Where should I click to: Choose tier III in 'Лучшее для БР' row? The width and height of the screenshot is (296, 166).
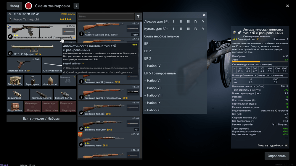tap(188, 22)
